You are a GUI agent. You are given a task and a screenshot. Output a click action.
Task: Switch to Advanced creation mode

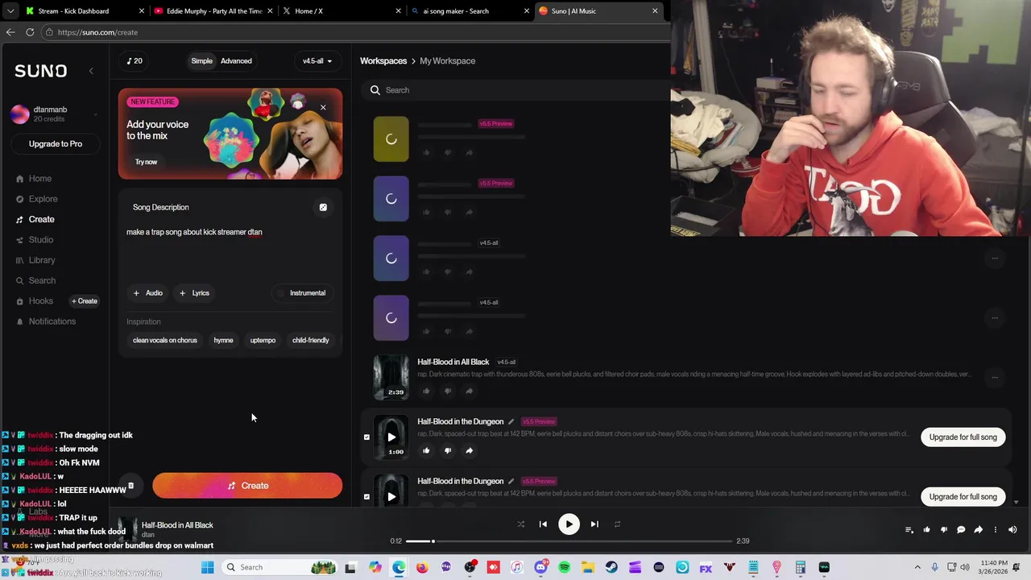pos(236,60)
